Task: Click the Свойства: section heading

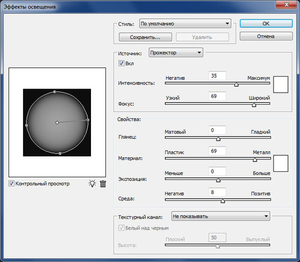Action: (x=129, y=119)
